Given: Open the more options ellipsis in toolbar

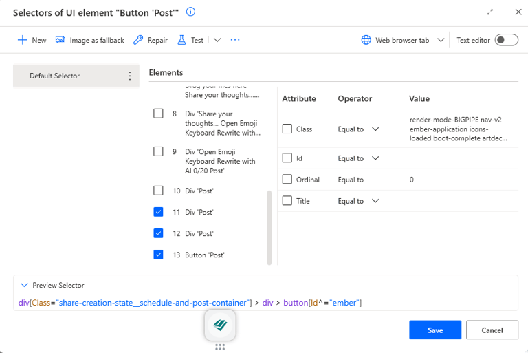Looking at the screenshot, I should coord(235,40).
